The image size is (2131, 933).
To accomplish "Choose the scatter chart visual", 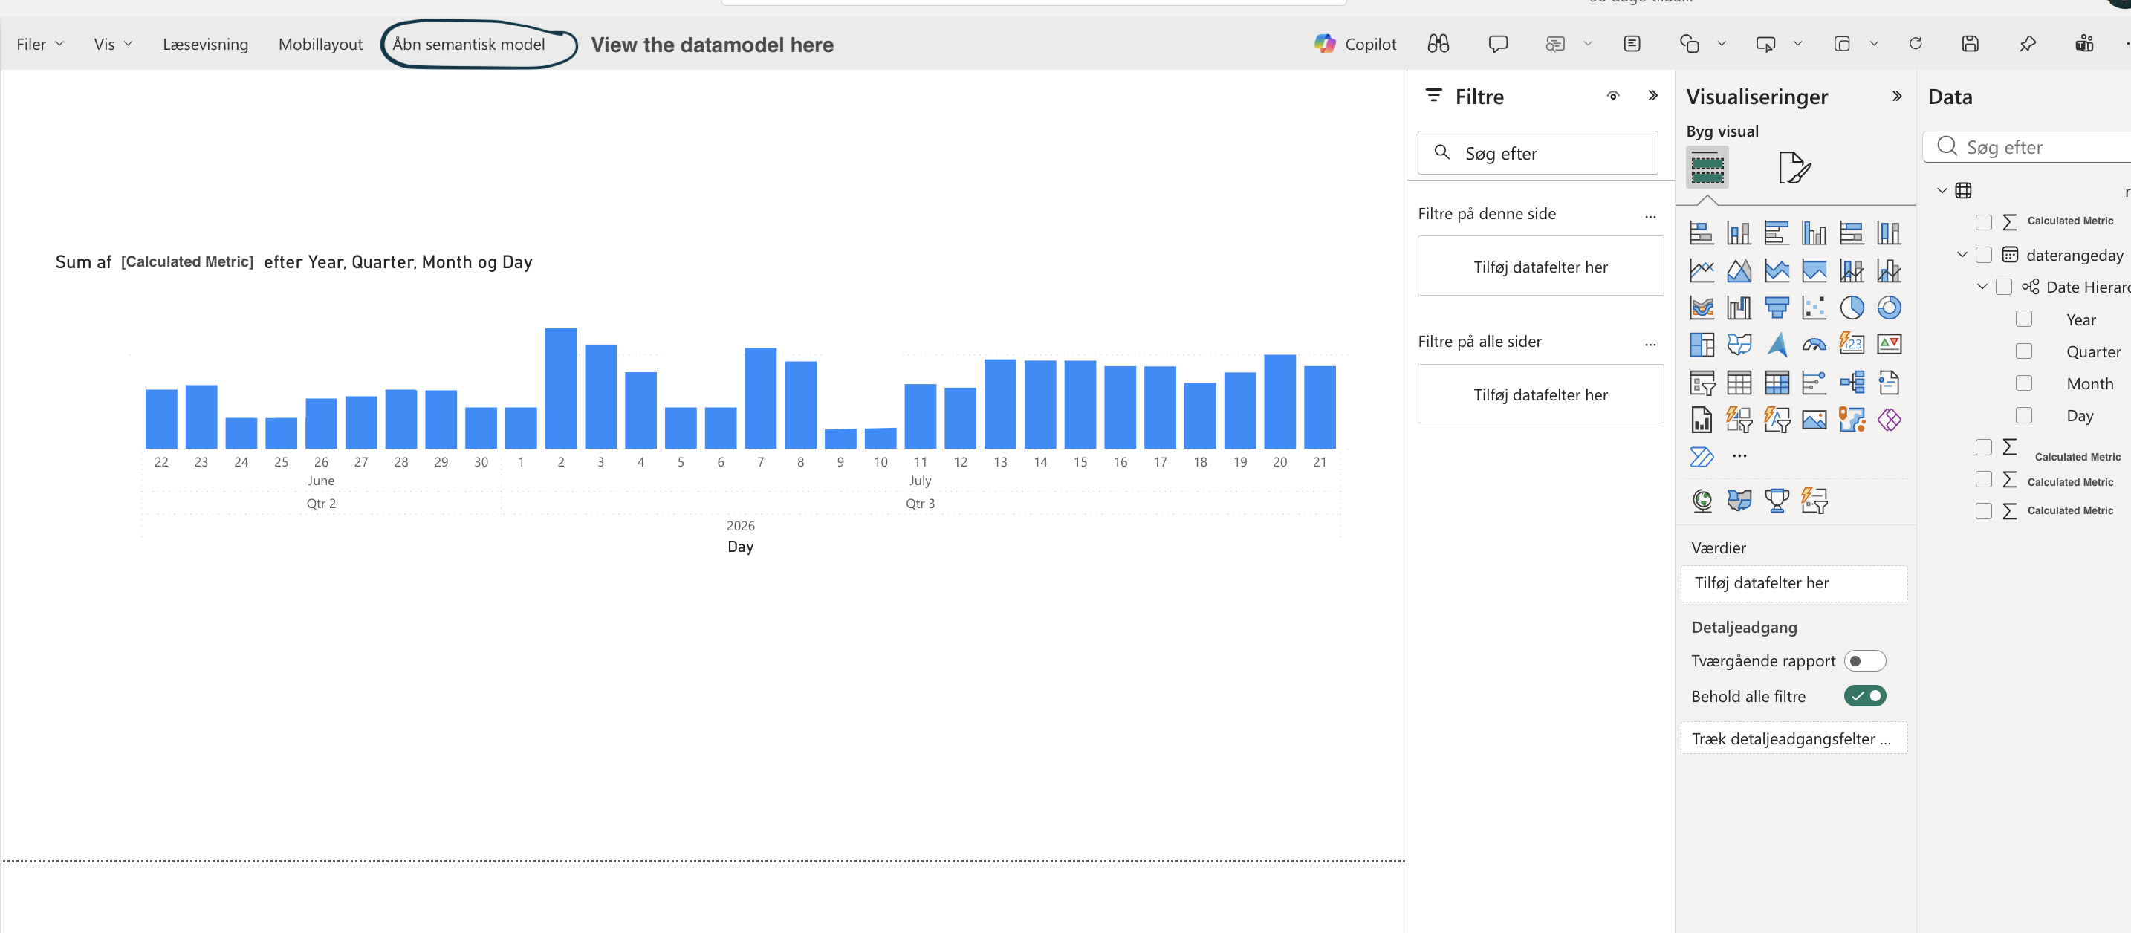I will tap(1813, 308).
